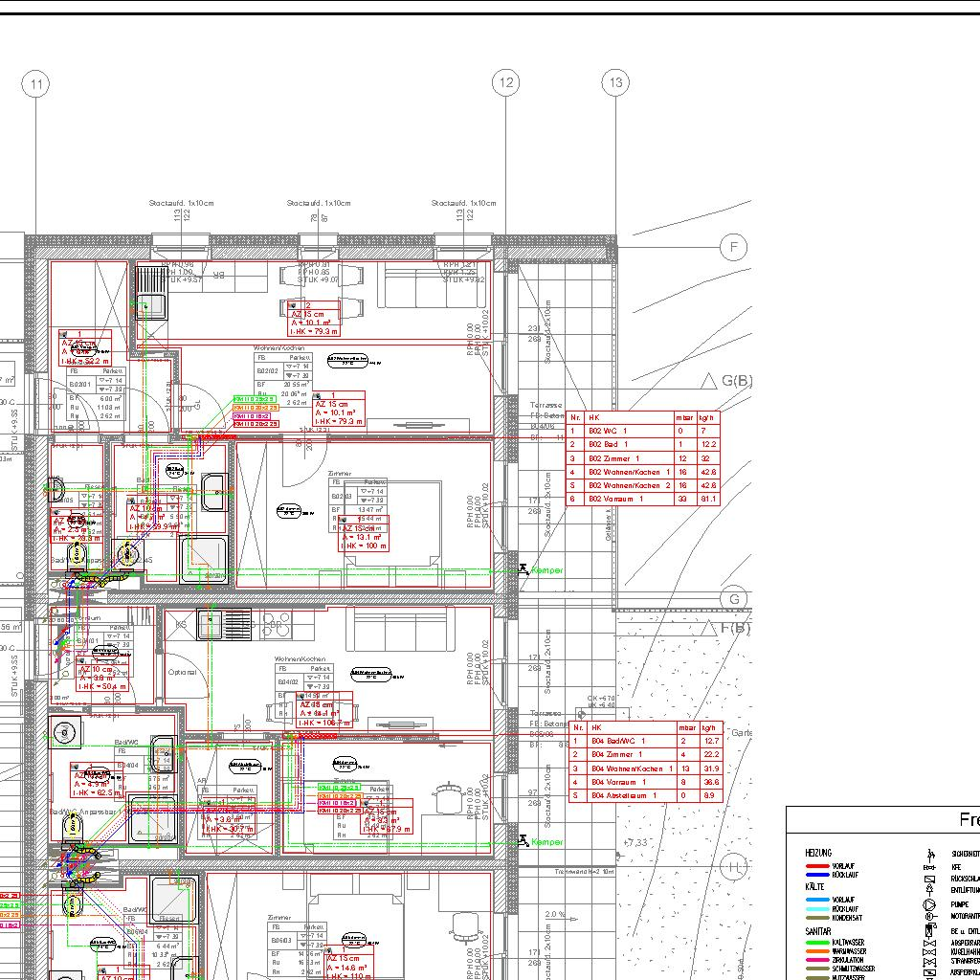980x980 pixels.
Task: Click the green Kaltwasser legend line
Action: point(816,943)
